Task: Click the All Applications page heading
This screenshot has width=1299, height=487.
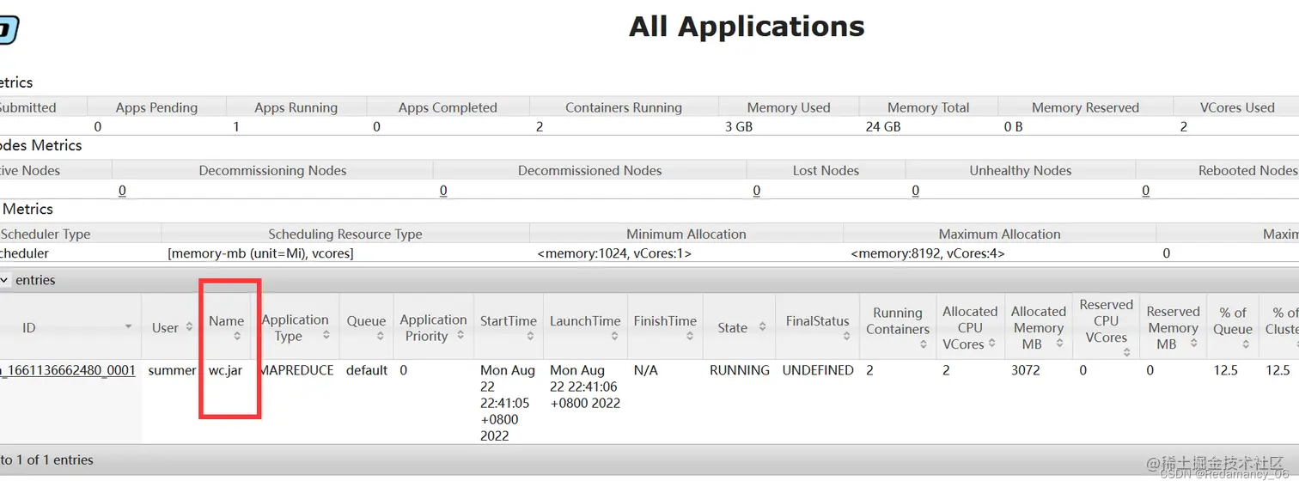Action: [x=747, y=27]
